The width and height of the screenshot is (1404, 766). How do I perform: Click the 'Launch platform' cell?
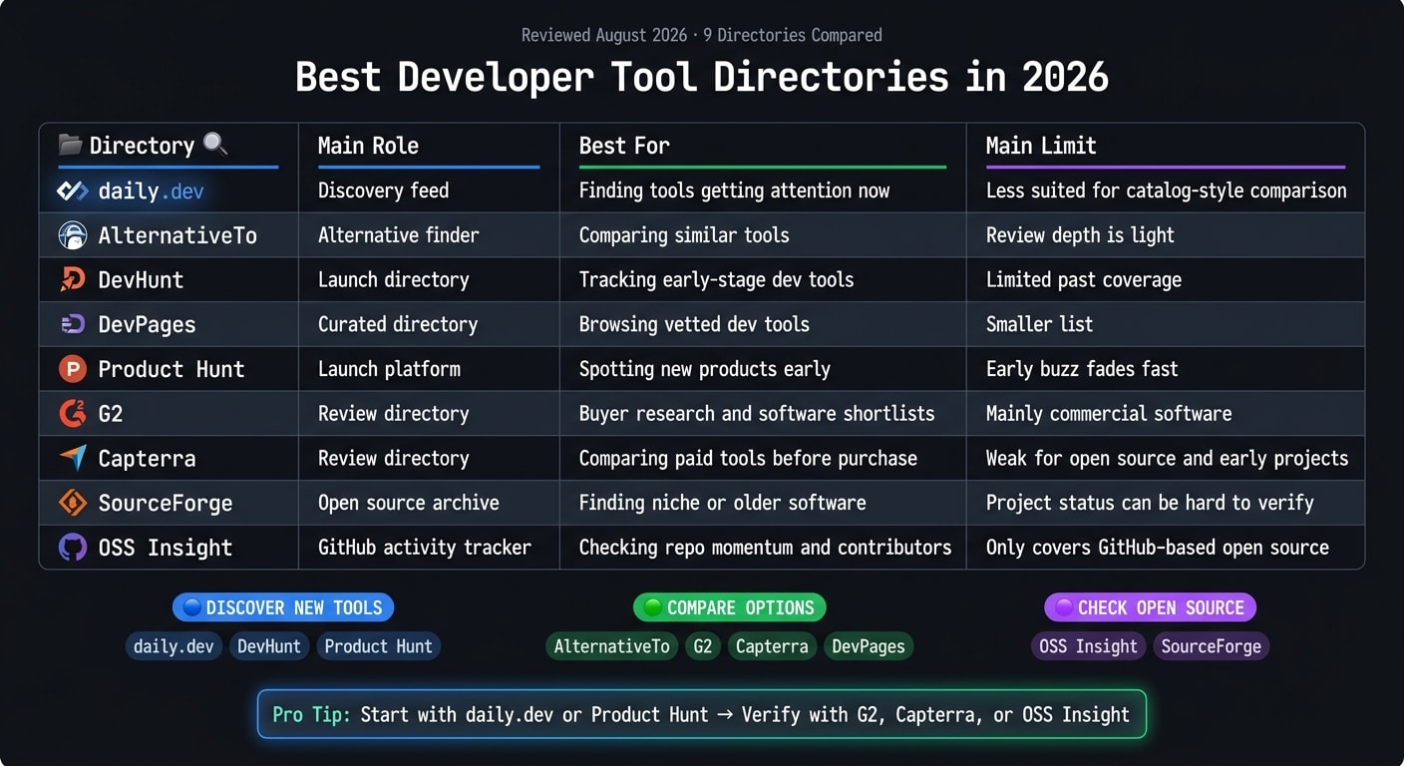(389, 369)
